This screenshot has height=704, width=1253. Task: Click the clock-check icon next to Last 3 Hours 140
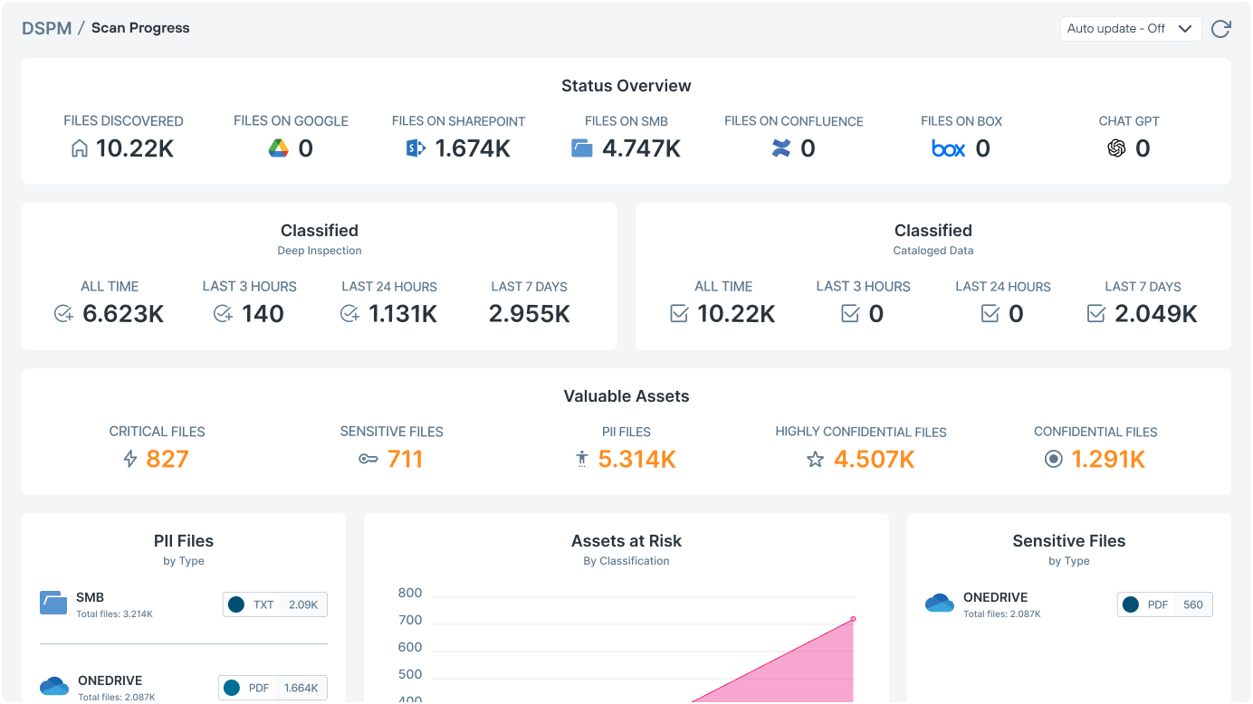click(x=223, y=313)
